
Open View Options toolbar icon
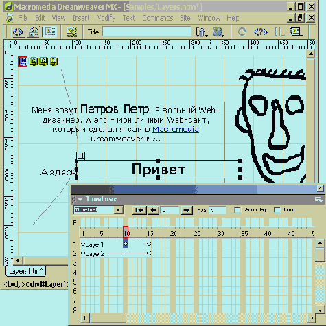tap(296, 32)
